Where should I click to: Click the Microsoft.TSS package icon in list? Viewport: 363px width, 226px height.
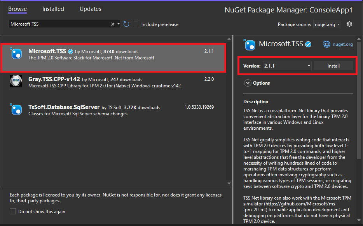coord(16,53)
